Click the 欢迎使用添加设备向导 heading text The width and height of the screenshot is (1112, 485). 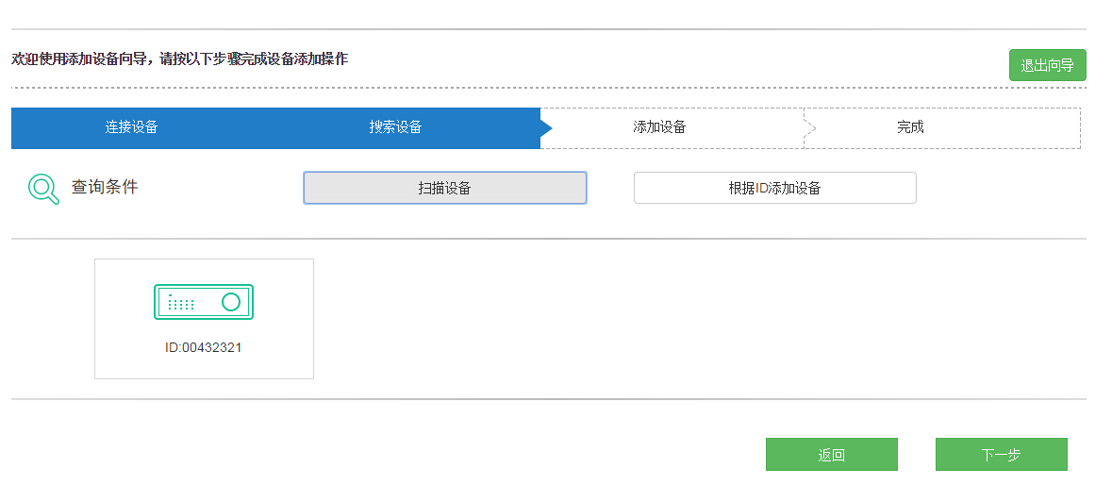point(179,59)
